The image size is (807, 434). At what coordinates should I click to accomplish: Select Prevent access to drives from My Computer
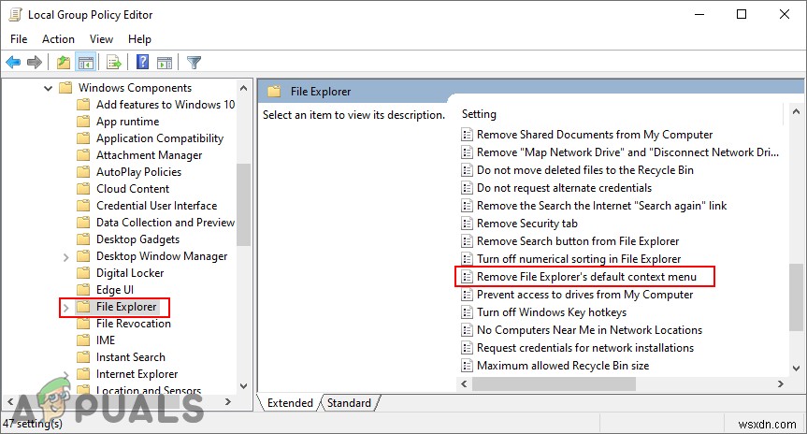click(584, 295)
